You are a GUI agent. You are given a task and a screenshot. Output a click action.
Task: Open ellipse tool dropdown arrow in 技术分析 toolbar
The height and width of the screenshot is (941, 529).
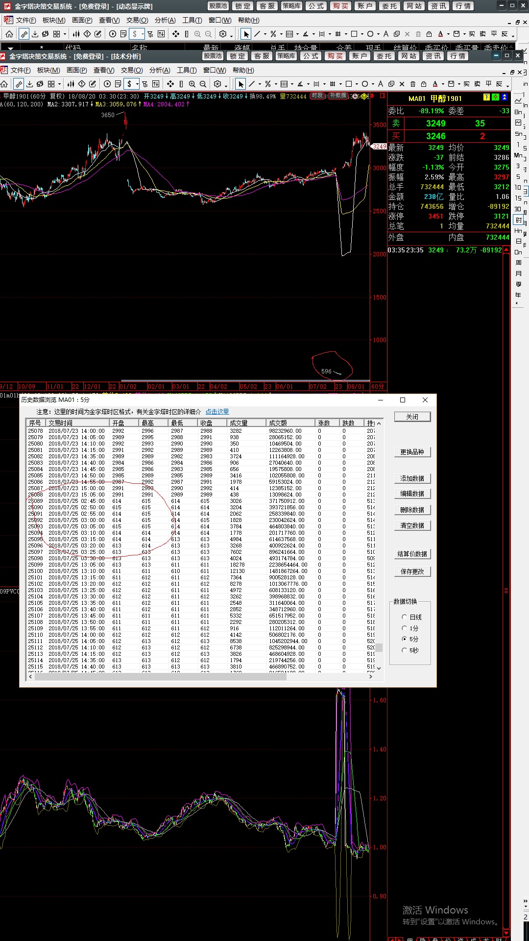[x=373, y=84]
